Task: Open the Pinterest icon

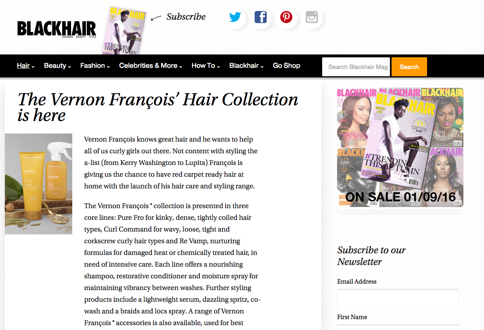Action: tap(286, 17)
